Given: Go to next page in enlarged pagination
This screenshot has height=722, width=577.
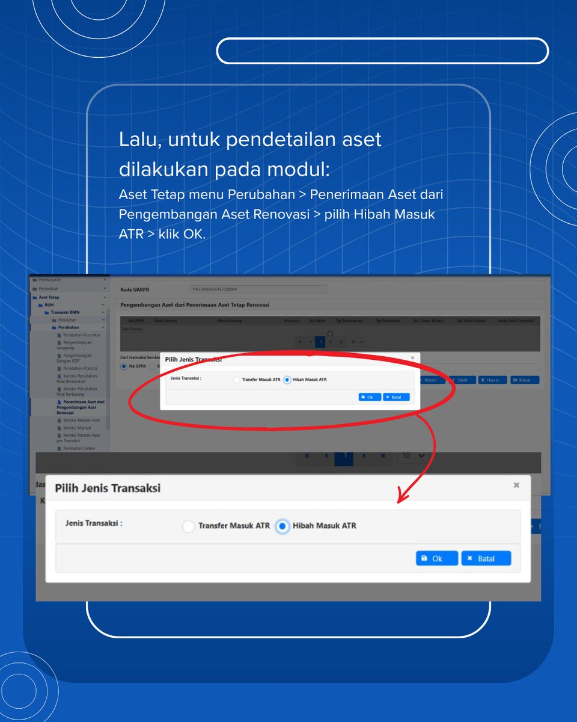Looking at the screenshot, I should pos(364,456).
